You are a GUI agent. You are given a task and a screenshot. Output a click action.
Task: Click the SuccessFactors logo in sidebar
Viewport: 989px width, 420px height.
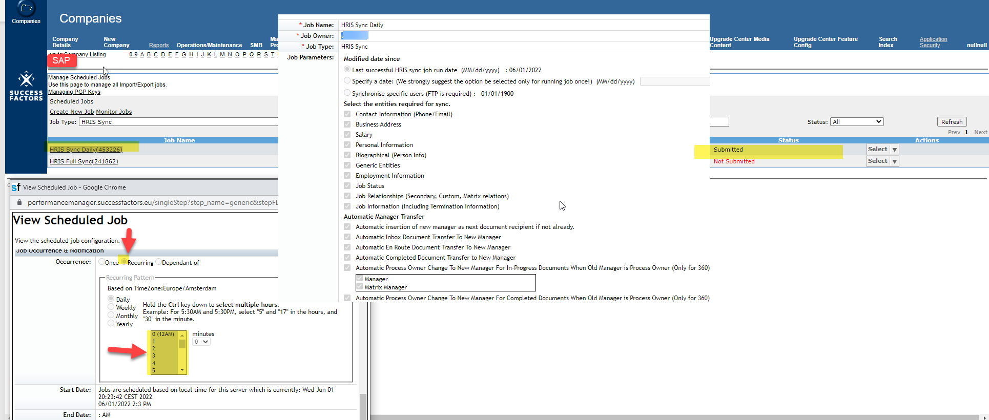26,86
